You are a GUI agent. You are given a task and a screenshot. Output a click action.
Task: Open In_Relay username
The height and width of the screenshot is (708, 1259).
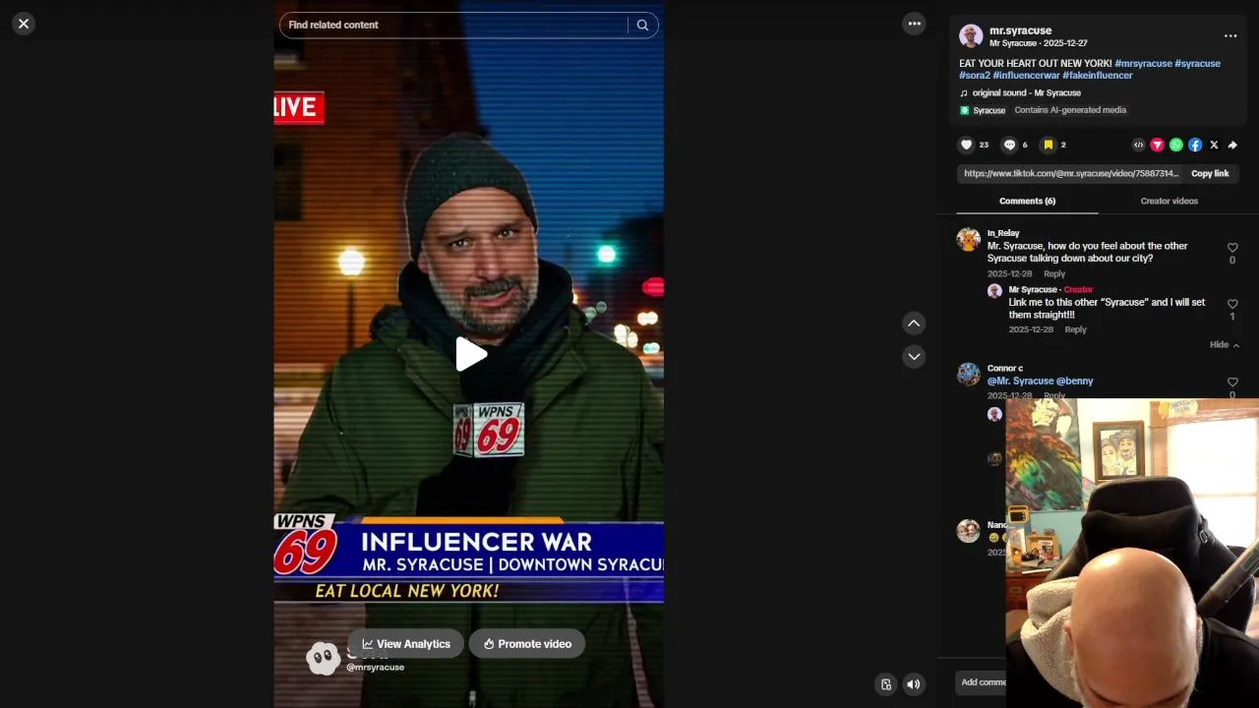[1003, 234]
